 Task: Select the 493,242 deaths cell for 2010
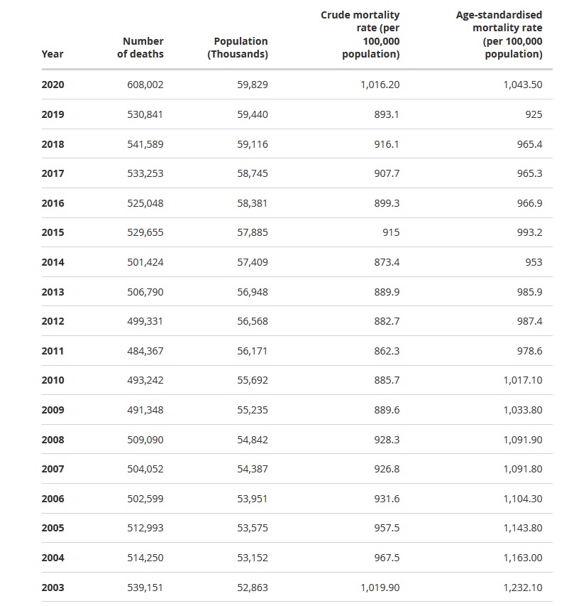145,380
